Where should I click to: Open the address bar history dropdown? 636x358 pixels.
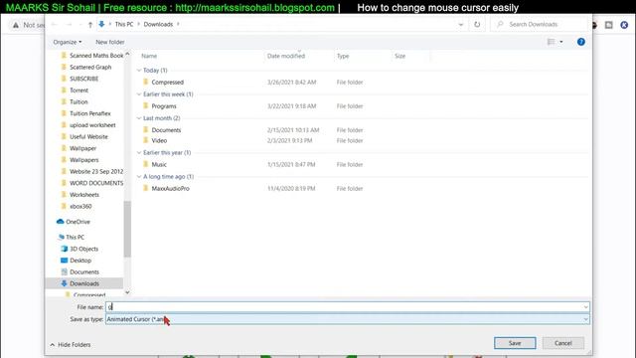pos(461,24)
